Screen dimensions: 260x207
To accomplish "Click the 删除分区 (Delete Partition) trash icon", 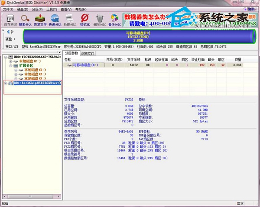I will pyautogui.click(x=100, y=19).
